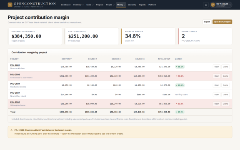
Task: Expand the Sales menu dropdown
Action: coord(90,5)
